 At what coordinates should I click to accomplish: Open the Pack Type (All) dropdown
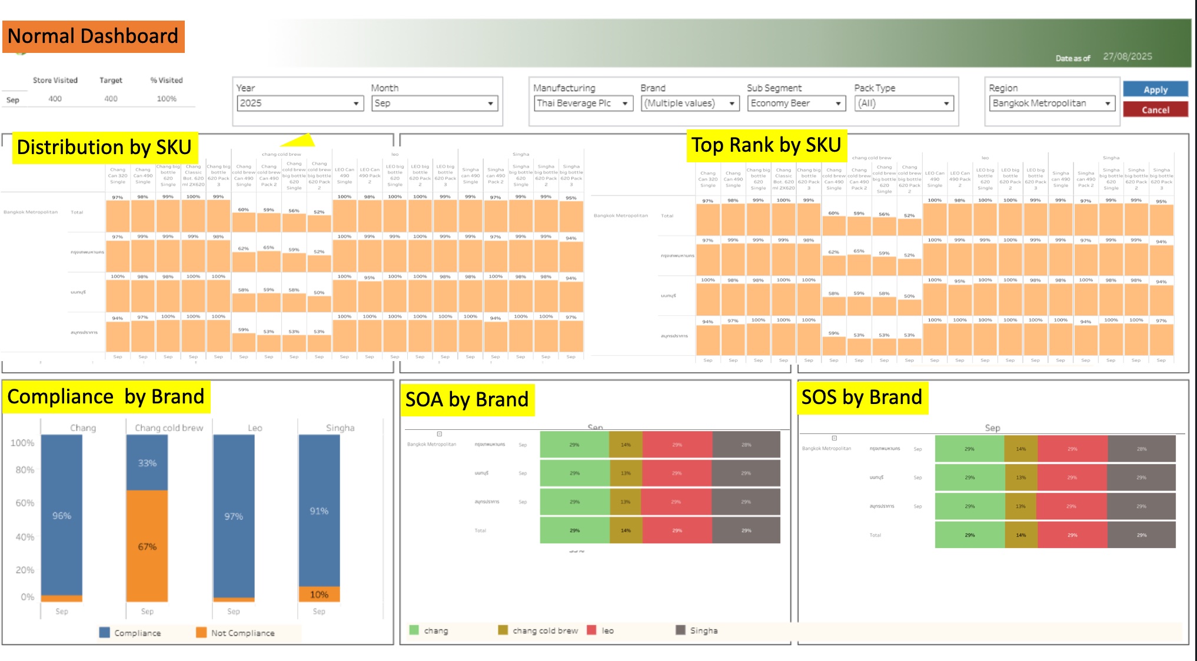tap(905, 104)
